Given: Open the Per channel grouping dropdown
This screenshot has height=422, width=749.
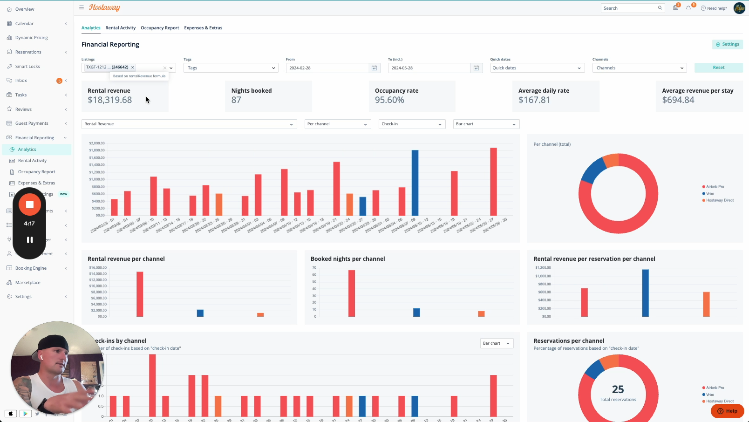Looking at the screenshot, I should pyautogui.click(x=338, y=124).
